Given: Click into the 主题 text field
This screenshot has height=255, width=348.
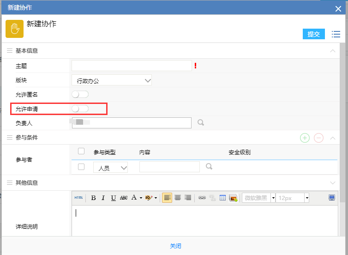Looking at the screenshot, I should point(132,66).
